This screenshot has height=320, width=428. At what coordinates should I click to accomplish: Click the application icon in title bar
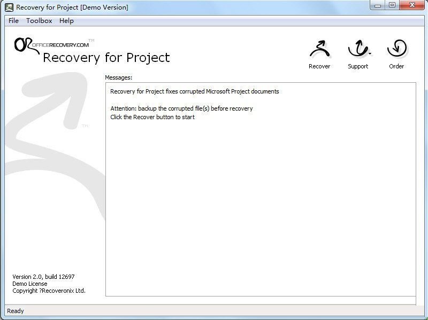9,7
